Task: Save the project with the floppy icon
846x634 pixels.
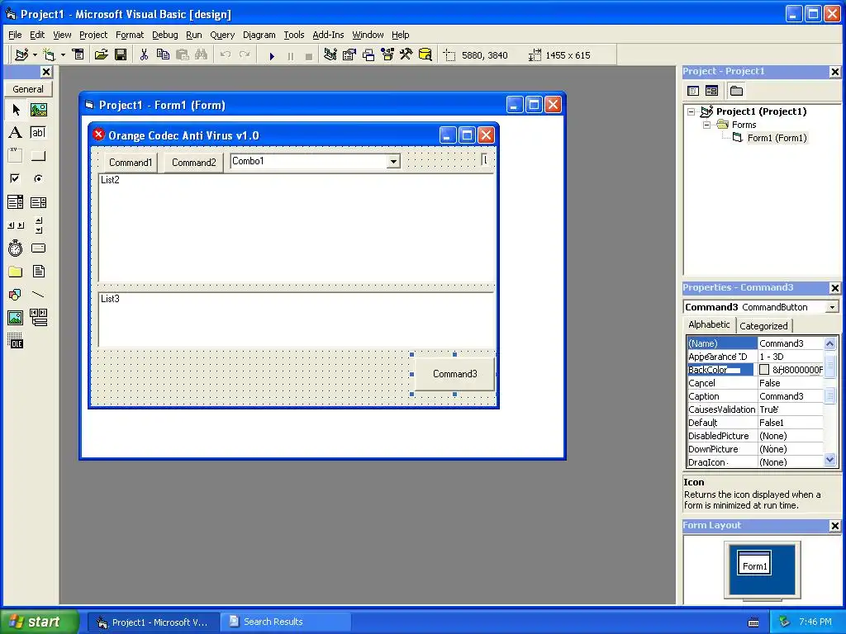Action: tap(121, 55)
